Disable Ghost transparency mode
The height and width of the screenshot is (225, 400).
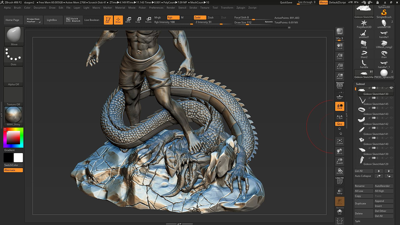coord(339,202)
